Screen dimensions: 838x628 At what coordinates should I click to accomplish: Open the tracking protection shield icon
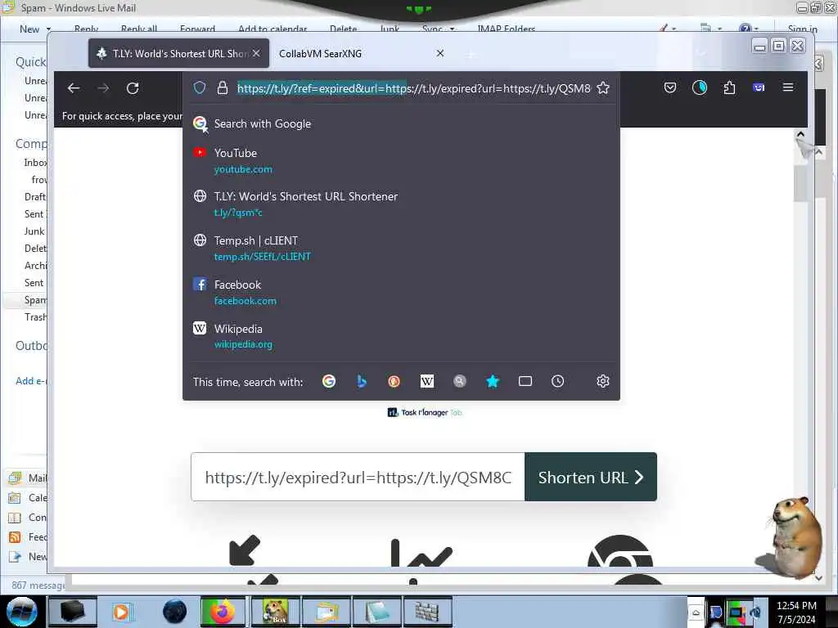point(200,88)
